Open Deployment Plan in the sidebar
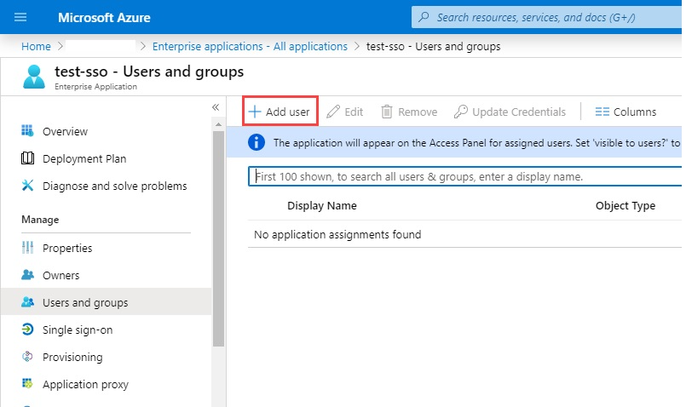The width and height of the screenshot is (686, 407). click(x=106, y=158)
